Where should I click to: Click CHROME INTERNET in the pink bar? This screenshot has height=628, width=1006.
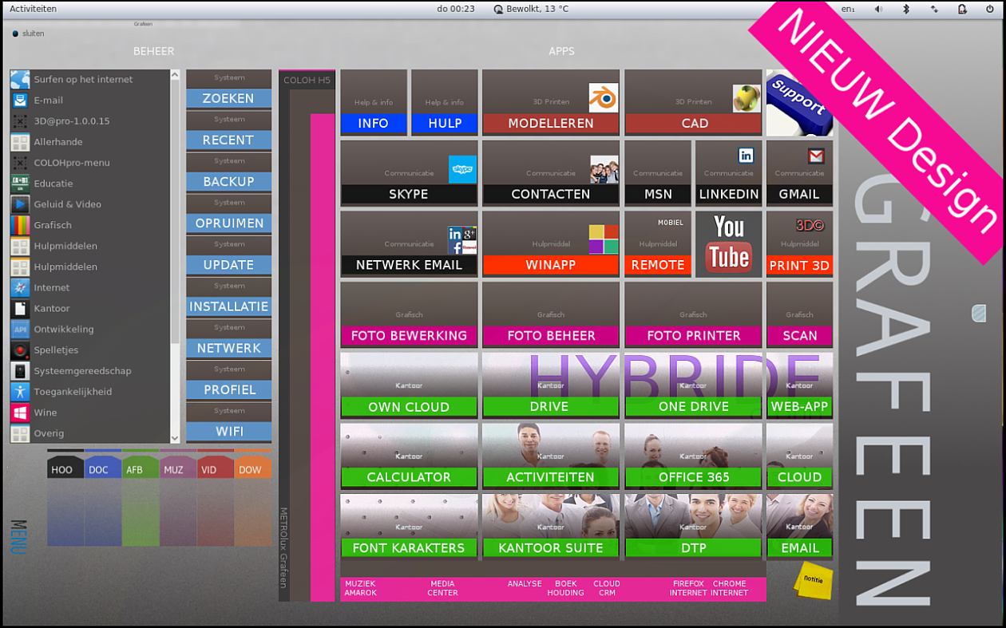[x=729, y=588]
